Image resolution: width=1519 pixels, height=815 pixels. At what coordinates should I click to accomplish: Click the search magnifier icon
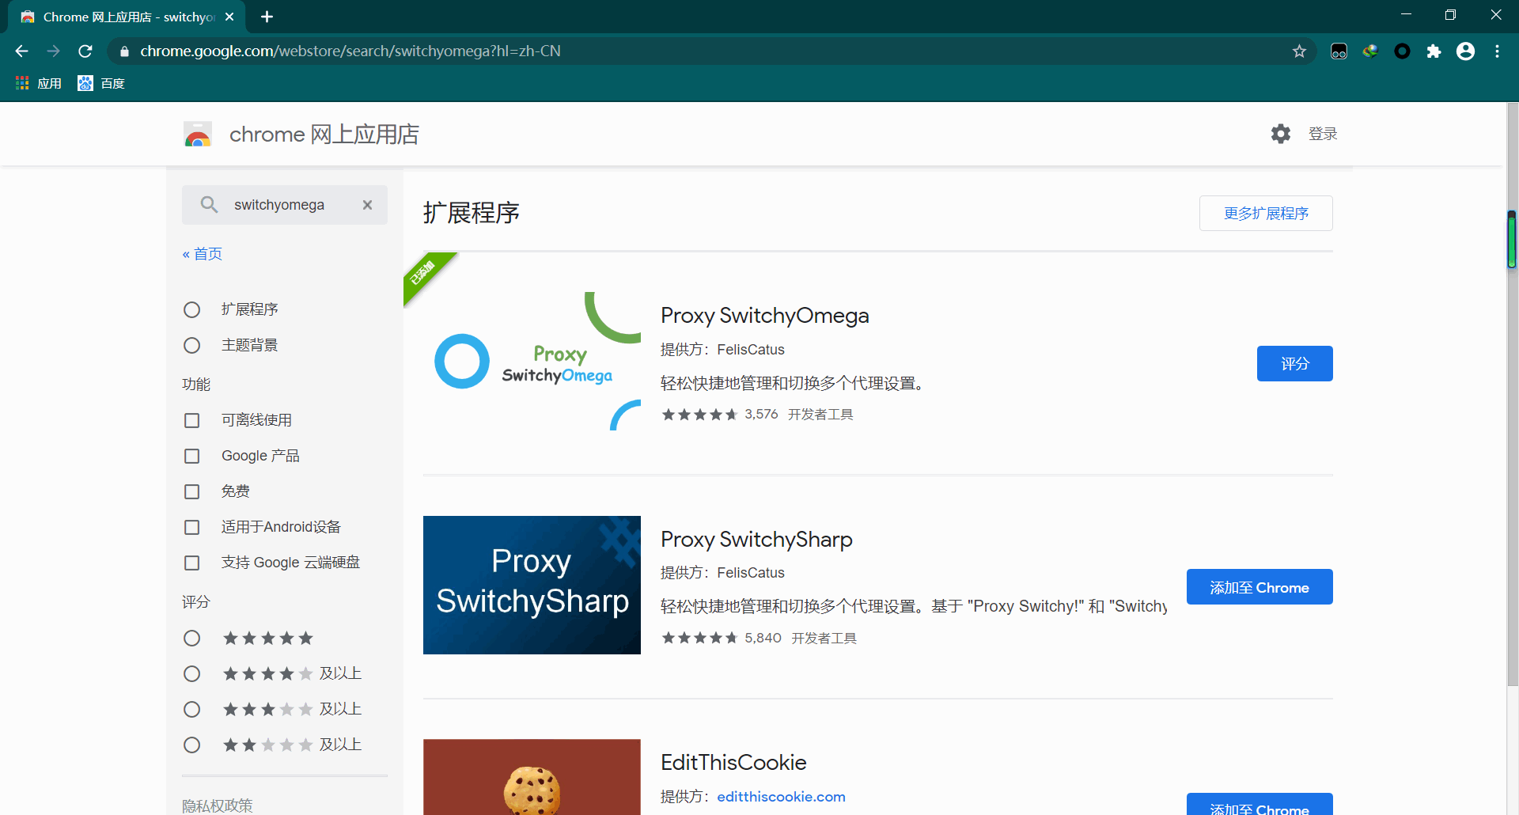click(x=209, y=205)
